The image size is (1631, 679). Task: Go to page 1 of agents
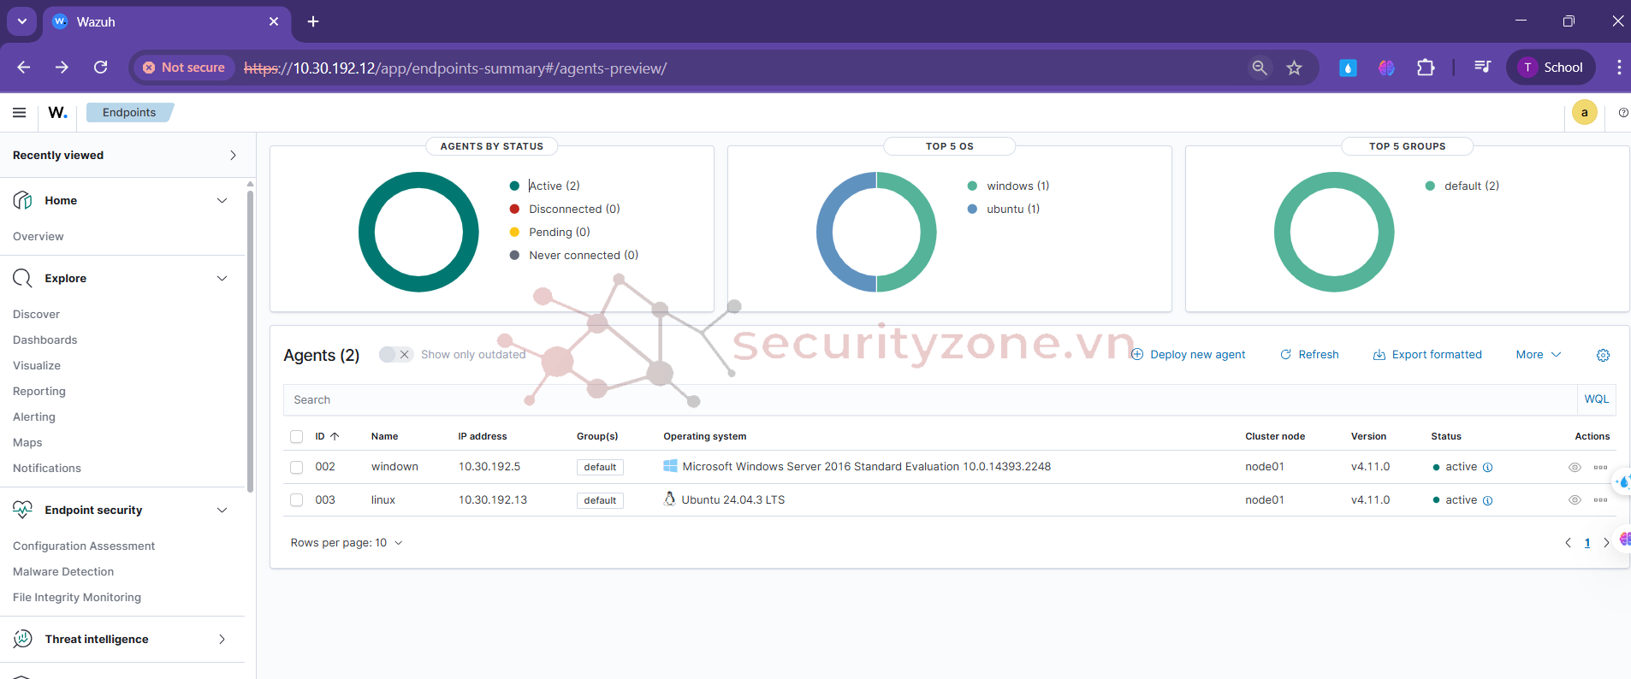point(1587,543)
